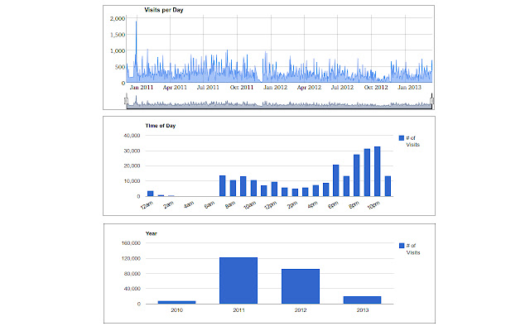Select the 2010 bar in Year chart
Image resolution: width=530 pixels, height=331 pixels.
click(x=176, y=302)
